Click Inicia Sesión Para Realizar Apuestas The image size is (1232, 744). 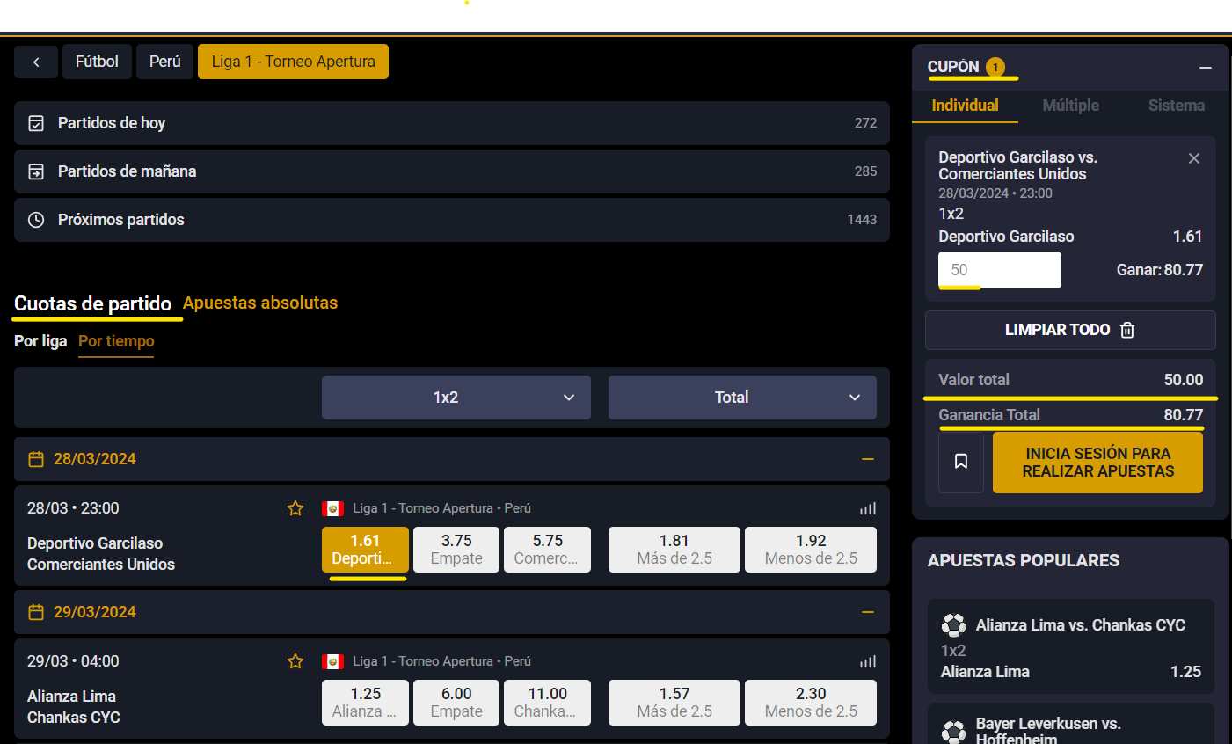point(1097,463)
